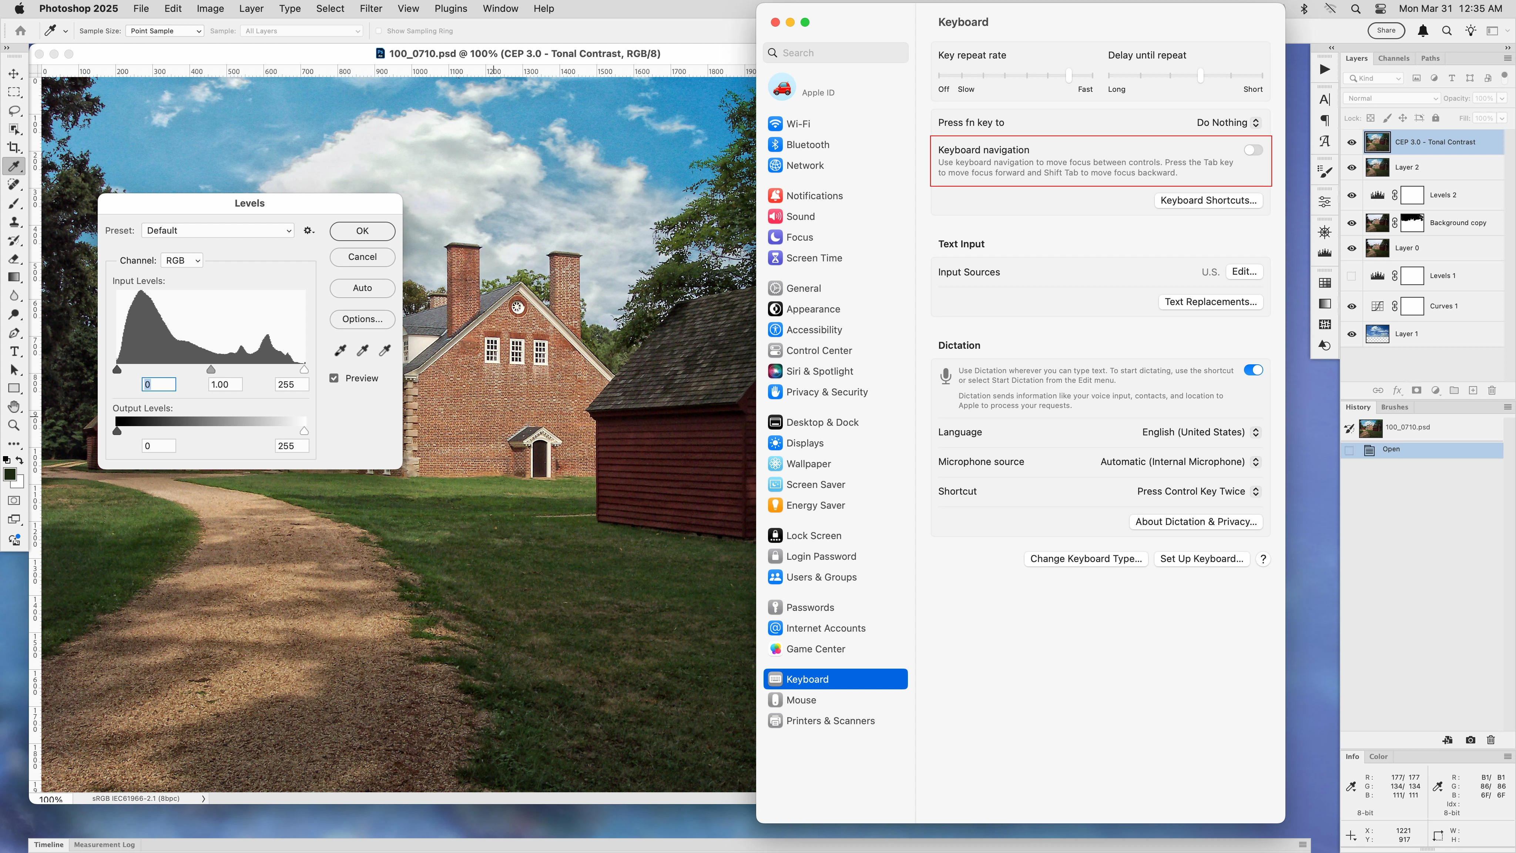Open the Press fn key to popup
The image size is (1516, 853).
coord(1228,123)
